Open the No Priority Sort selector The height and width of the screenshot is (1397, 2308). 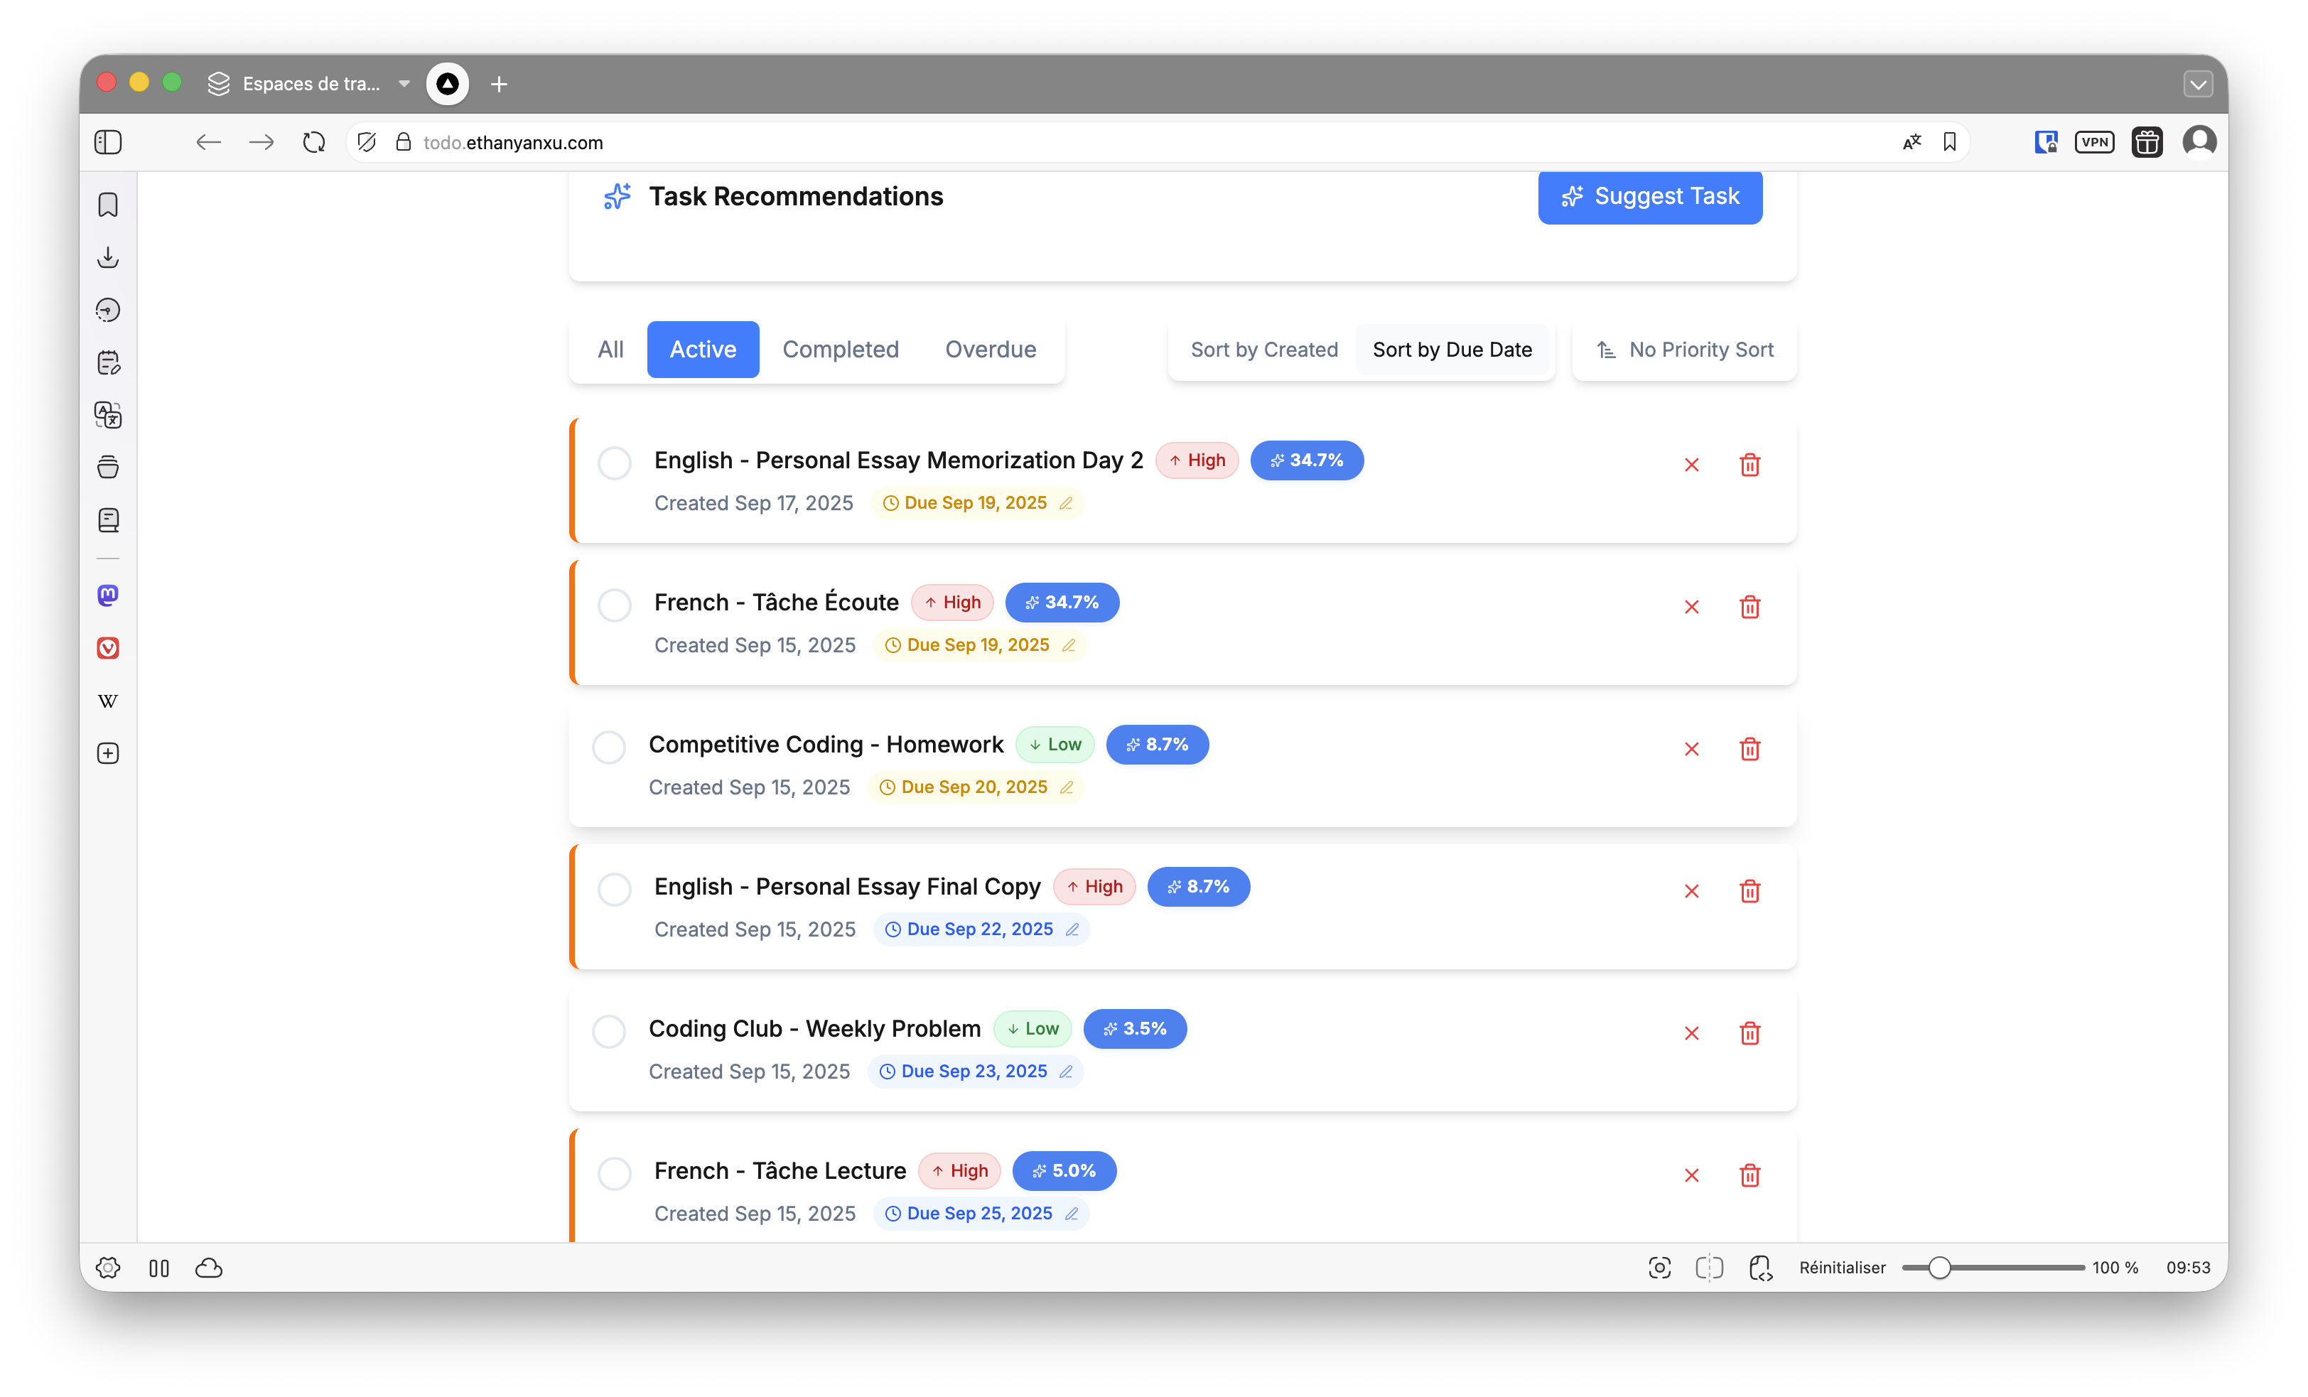point(1684,350)
